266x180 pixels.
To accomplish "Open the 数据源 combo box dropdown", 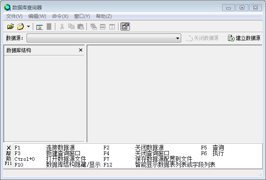I will click(x=178, y=38).
